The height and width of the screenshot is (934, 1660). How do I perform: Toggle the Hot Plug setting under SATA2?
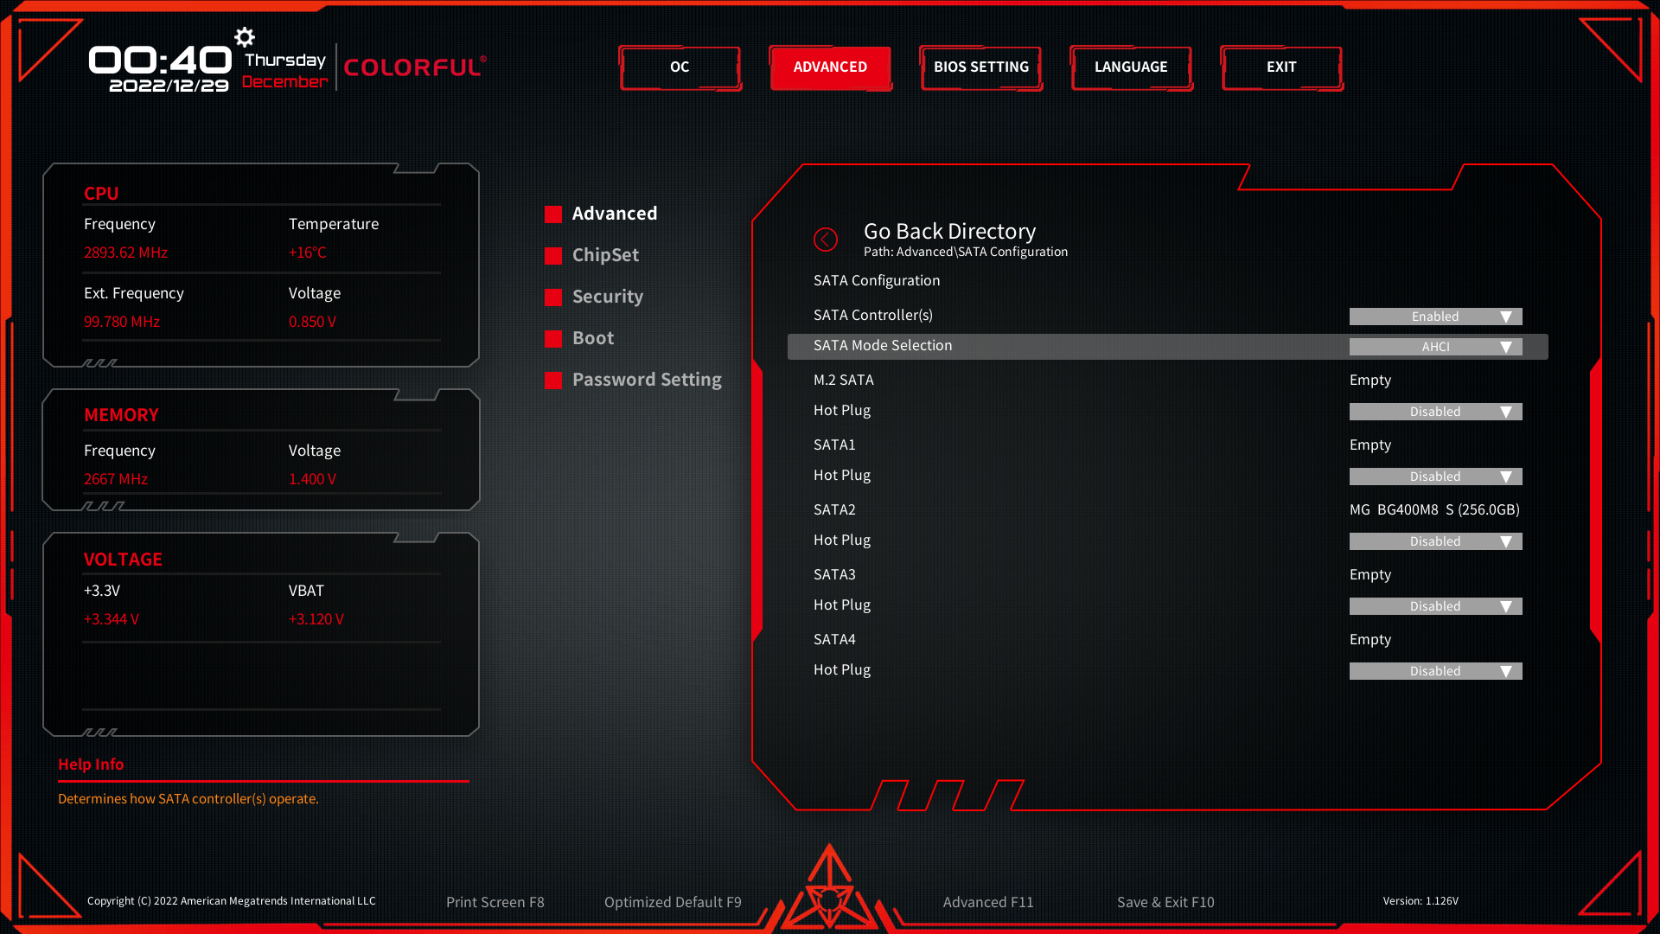coord(1435,541)
